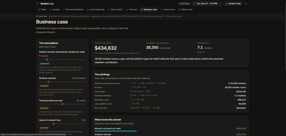The image size is (286, 136).
Task: Click The assumptions heading
Action: click(x=49, y=43)
